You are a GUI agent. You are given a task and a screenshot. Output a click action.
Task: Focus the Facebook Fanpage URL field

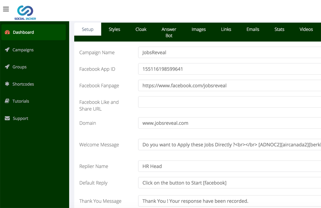pos(229,85)
